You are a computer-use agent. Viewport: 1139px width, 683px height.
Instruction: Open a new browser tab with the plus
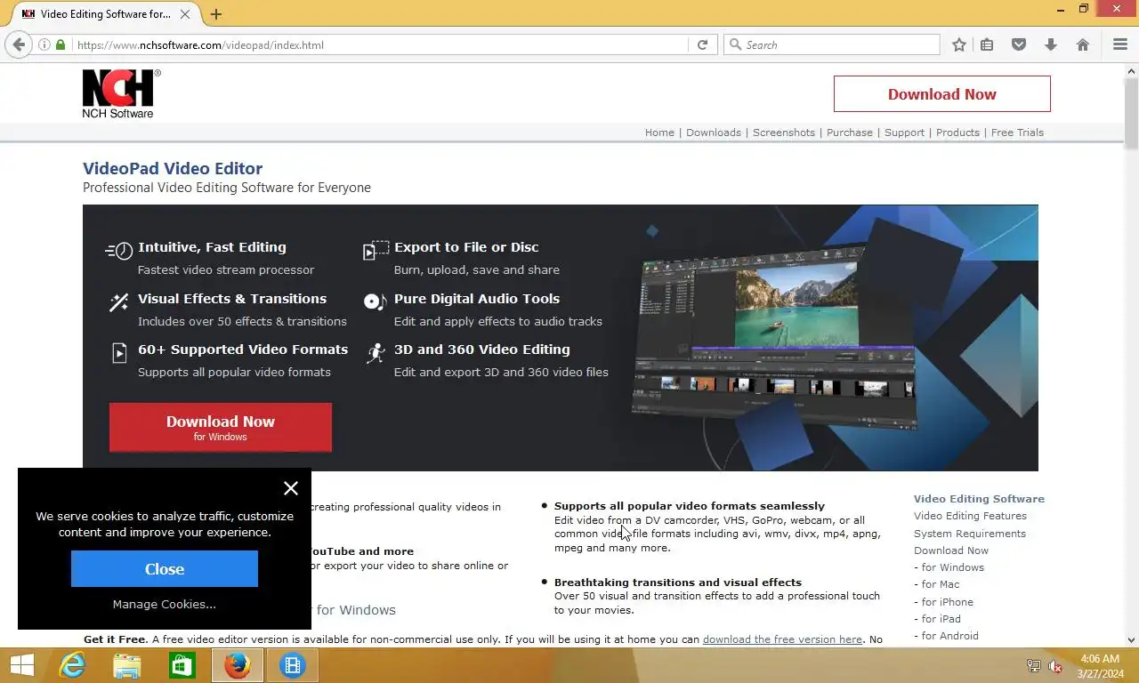[216, 14]
